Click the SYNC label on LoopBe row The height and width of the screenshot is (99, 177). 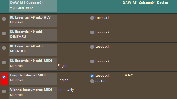point(128,75)
